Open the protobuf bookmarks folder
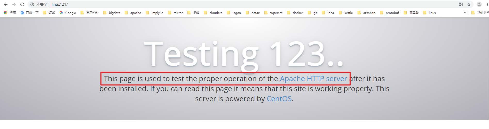This screenshot has height=129, width=489. click(x=390, y=13)
